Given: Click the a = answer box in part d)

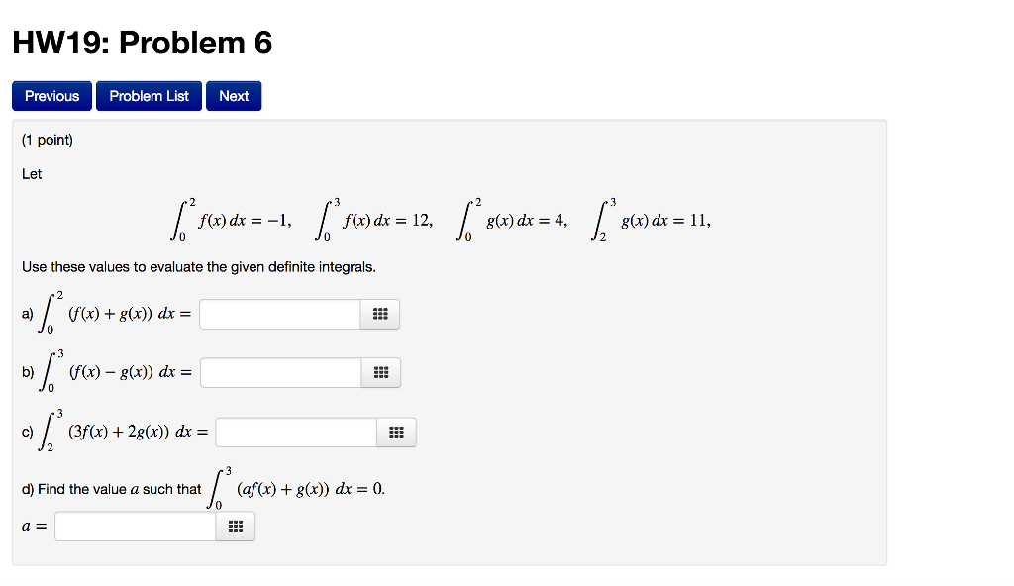Looking at the screenshot, I should 134,525.
